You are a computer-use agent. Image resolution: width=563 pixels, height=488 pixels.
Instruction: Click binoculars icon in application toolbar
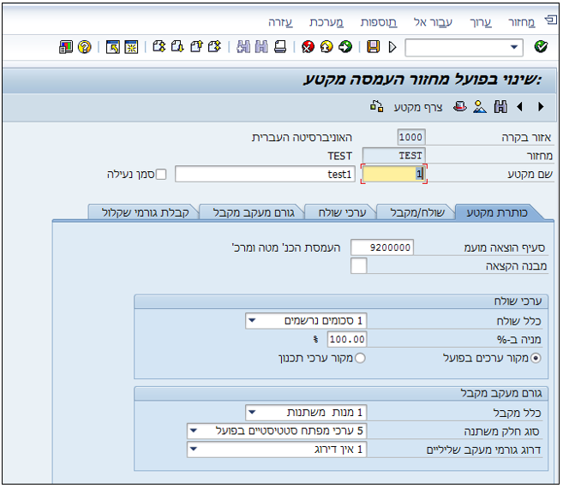(x=500, y=106)
